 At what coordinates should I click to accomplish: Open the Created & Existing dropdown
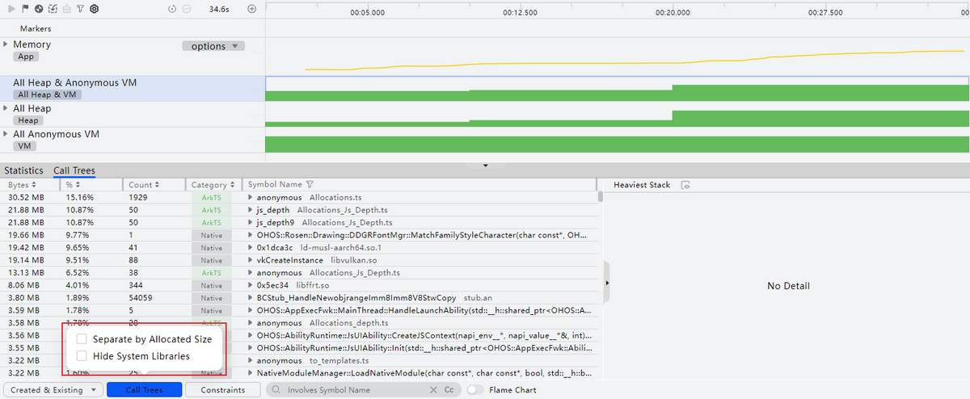click(56, 390)
